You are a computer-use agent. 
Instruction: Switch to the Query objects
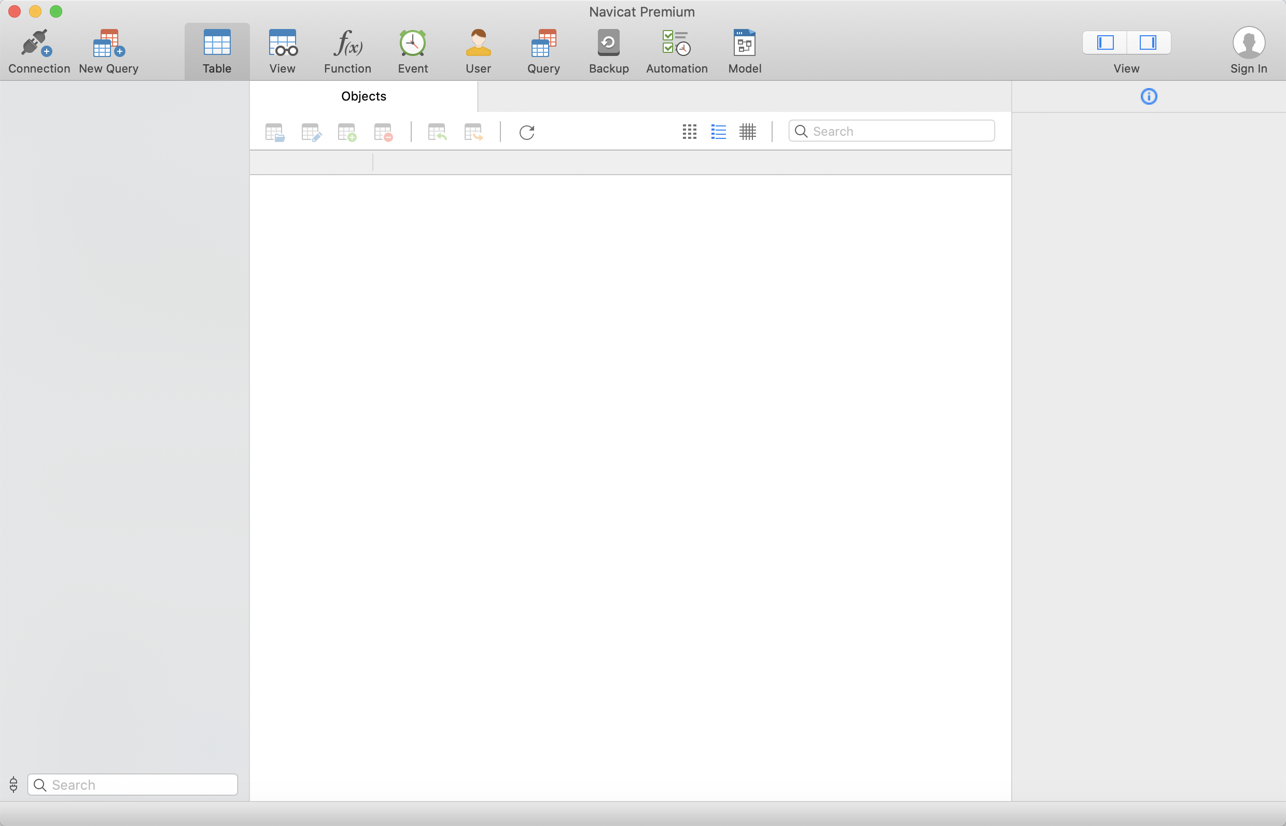tap(543, 44)
